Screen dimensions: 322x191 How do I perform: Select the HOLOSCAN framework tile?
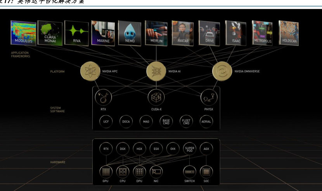coord(289,33)
